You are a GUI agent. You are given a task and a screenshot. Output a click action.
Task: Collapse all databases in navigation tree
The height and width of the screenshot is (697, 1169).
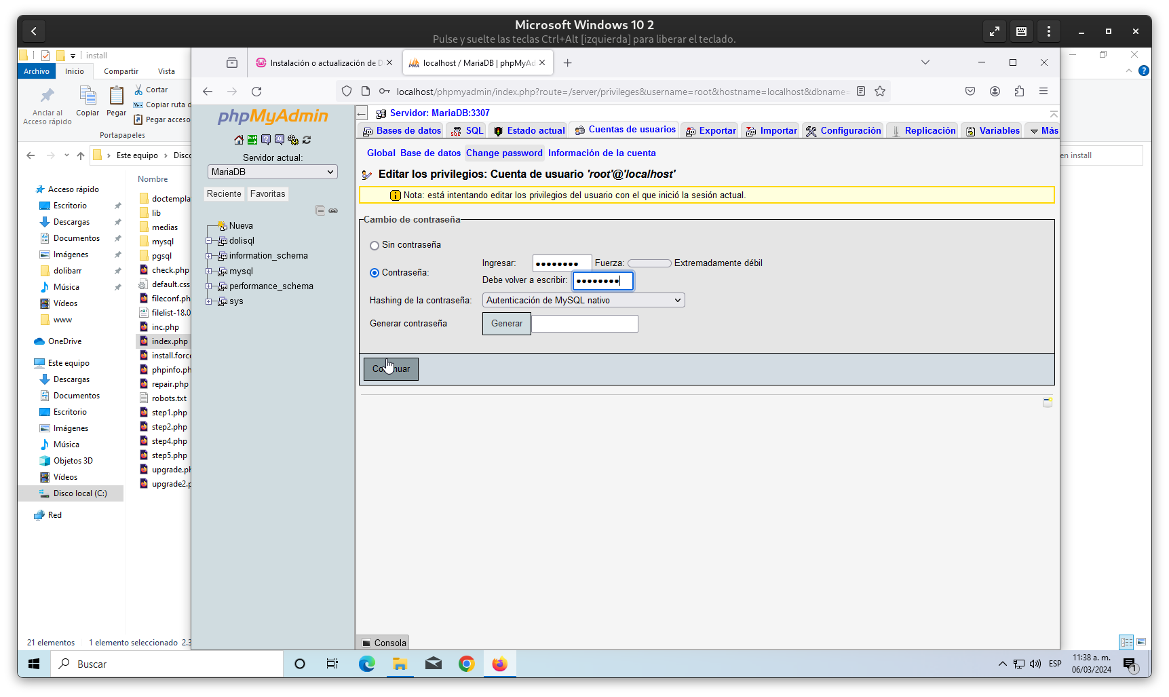click(320, 210)
